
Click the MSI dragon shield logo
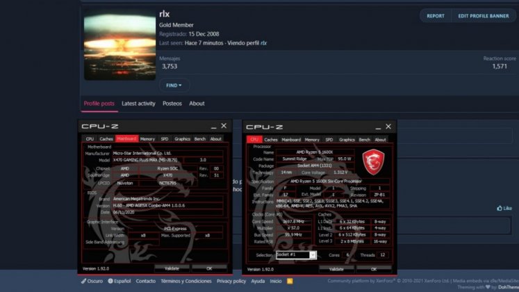point(373,162)
